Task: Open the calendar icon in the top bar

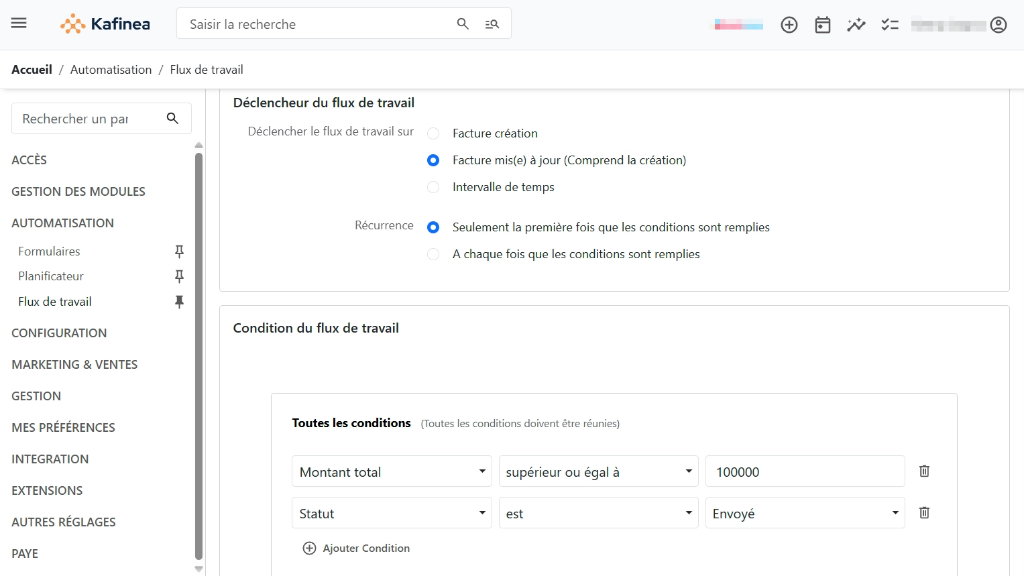Action: coord(822,24)
